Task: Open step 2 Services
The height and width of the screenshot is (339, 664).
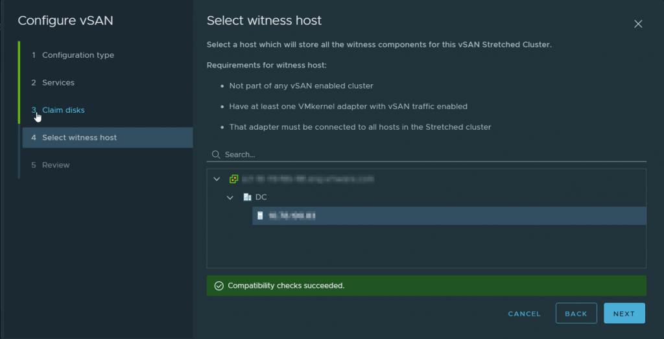Action: [x=58, y=83]
